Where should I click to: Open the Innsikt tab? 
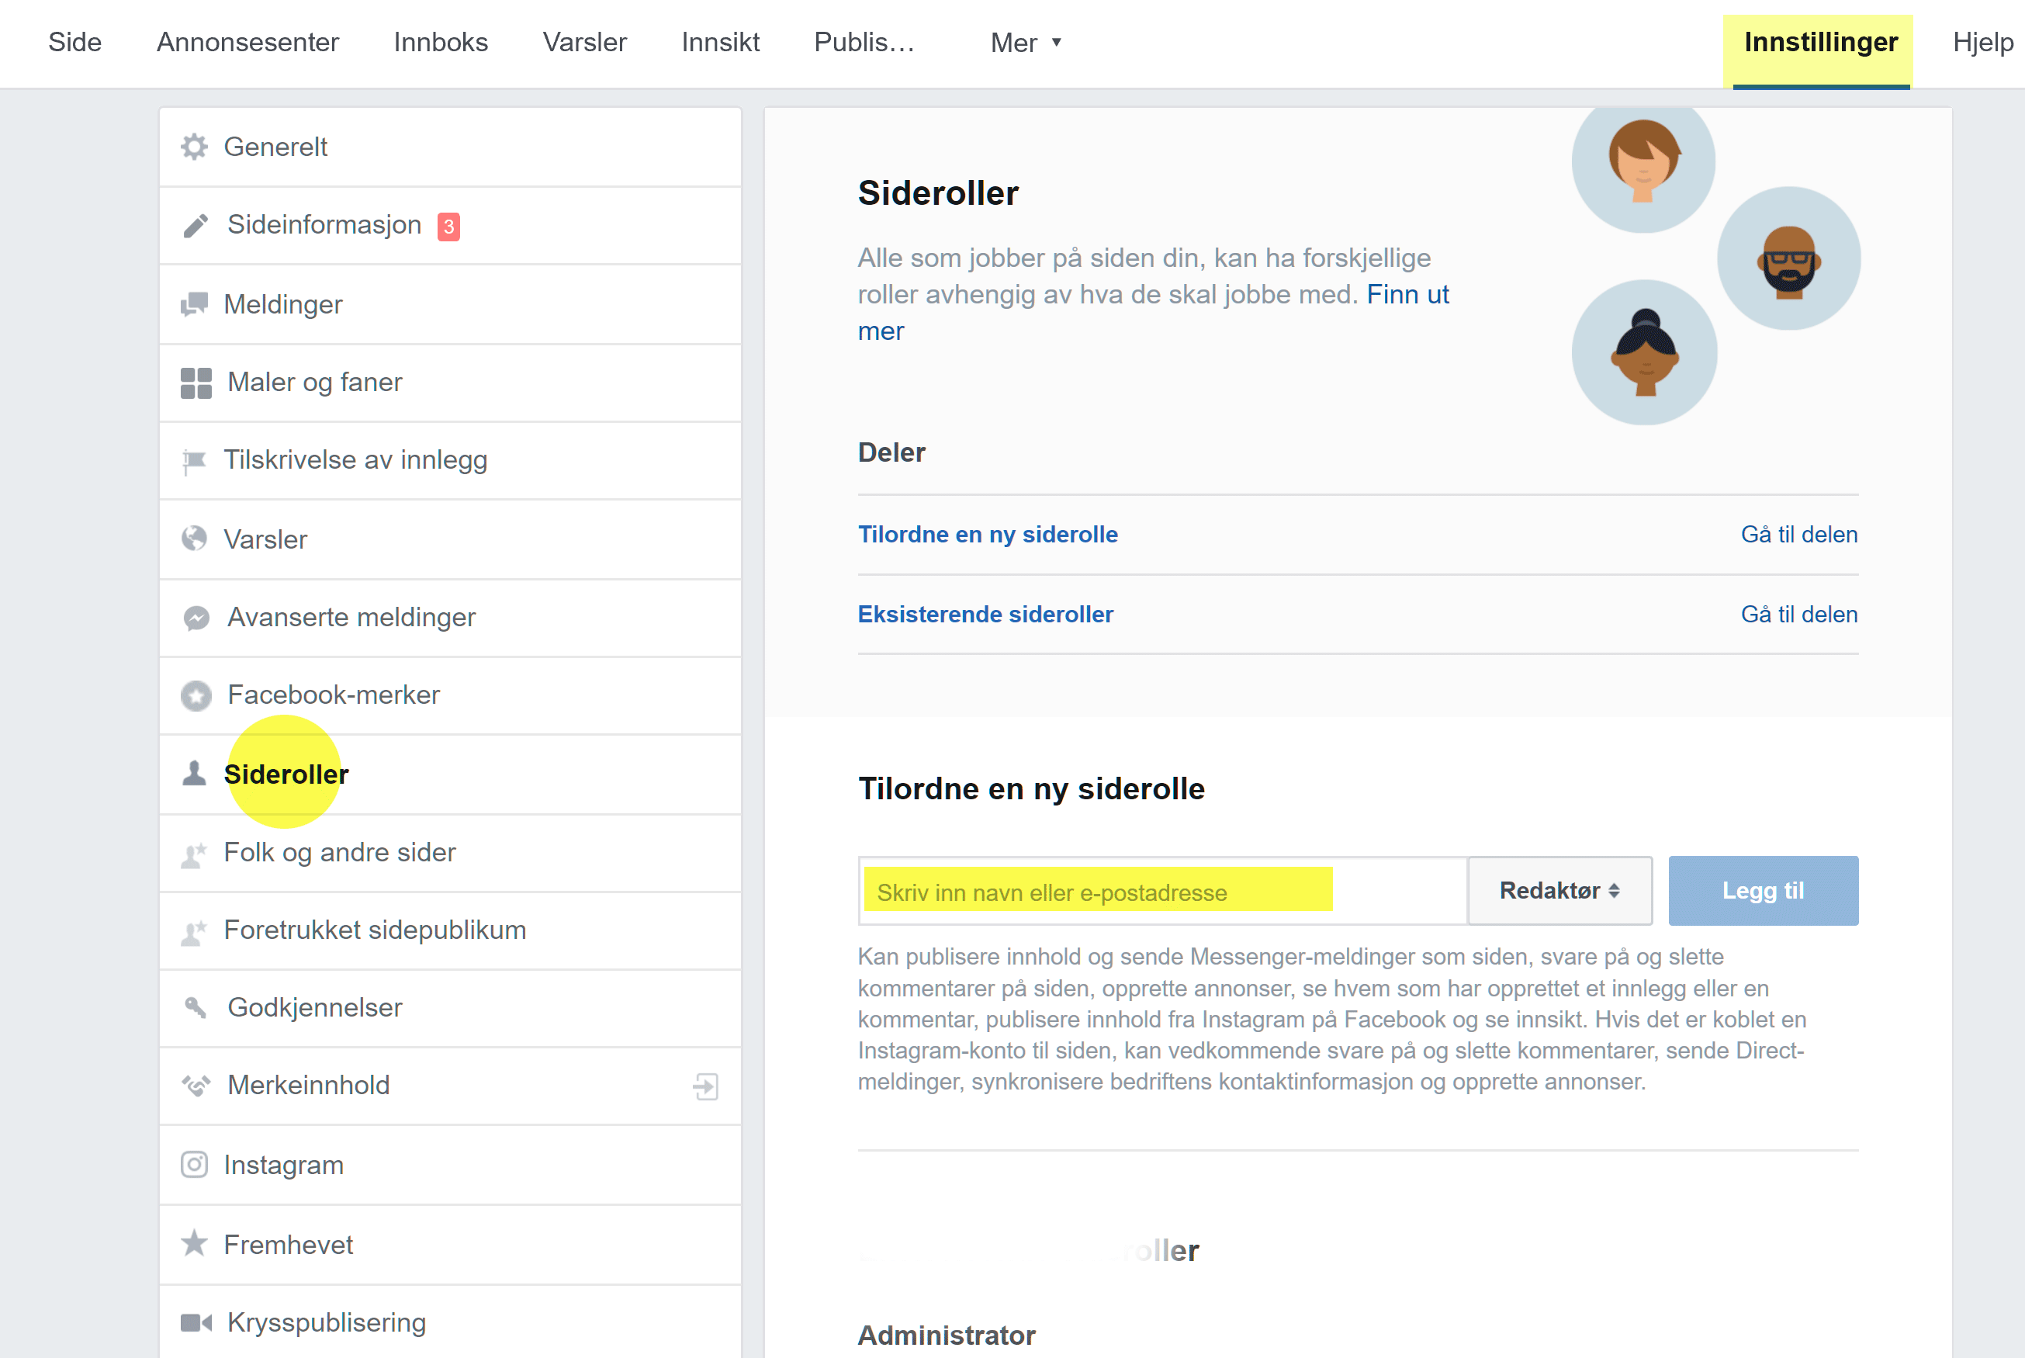pos(720,42)
